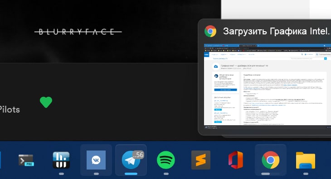Open the 'Pilots' artist name link
331x179 pixels.
coord(10,109)
